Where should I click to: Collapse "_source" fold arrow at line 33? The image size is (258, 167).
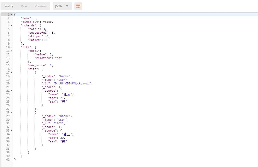coord(11,131)
